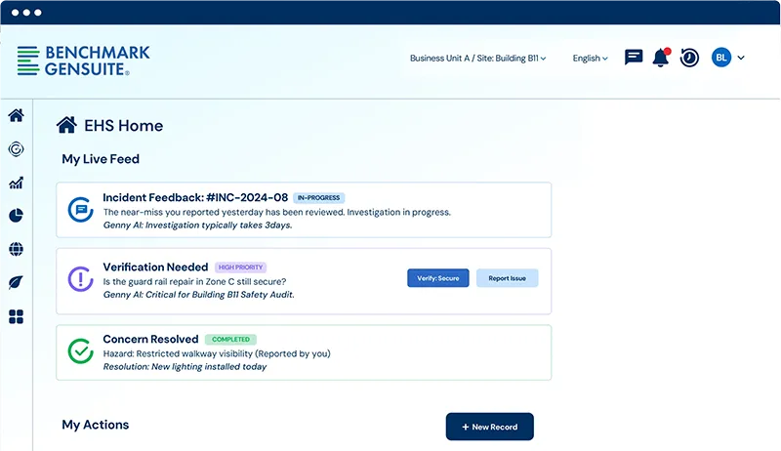
Task: Open the recent history clock icon
Action: pos(689,58)
